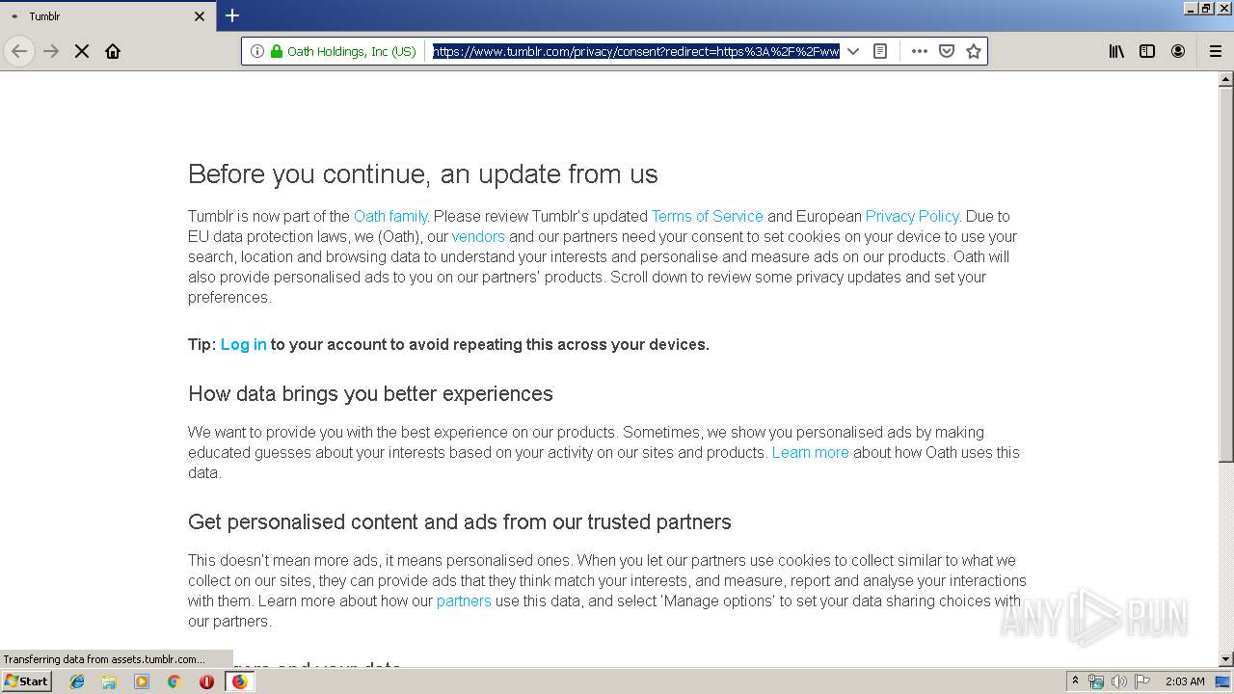This screenshot has height=694, width=1234.
Task: Bookmark this page with star icon
Action: coord(974,51)
